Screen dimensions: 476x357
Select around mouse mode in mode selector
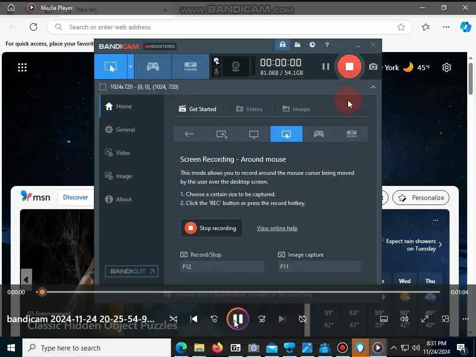pos(286,134)
